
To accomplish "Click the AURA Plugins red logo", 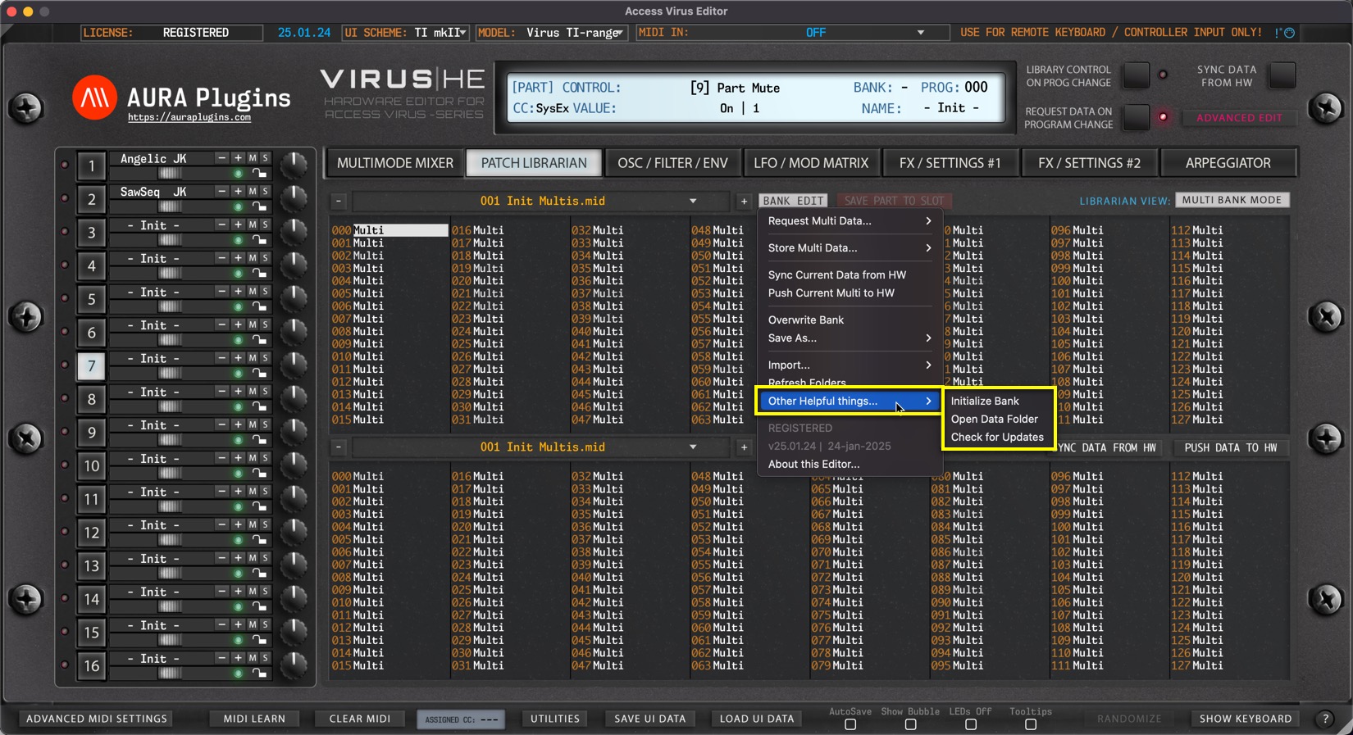I will tap(94, 98).
